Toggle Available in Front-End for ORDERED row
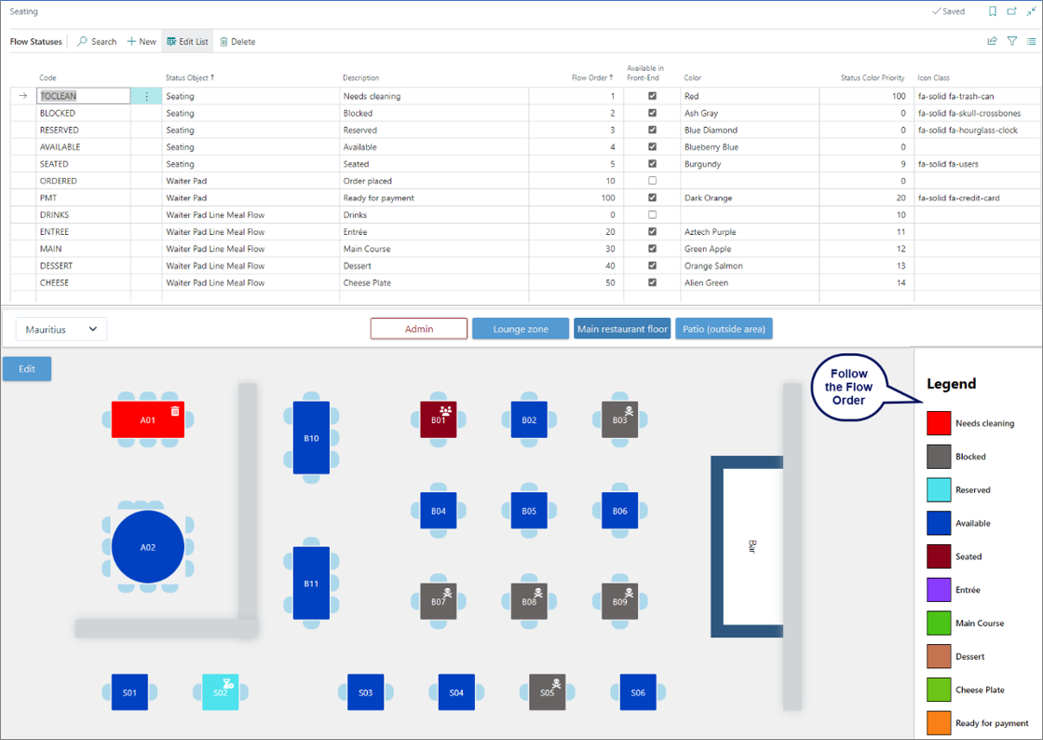 652,181
